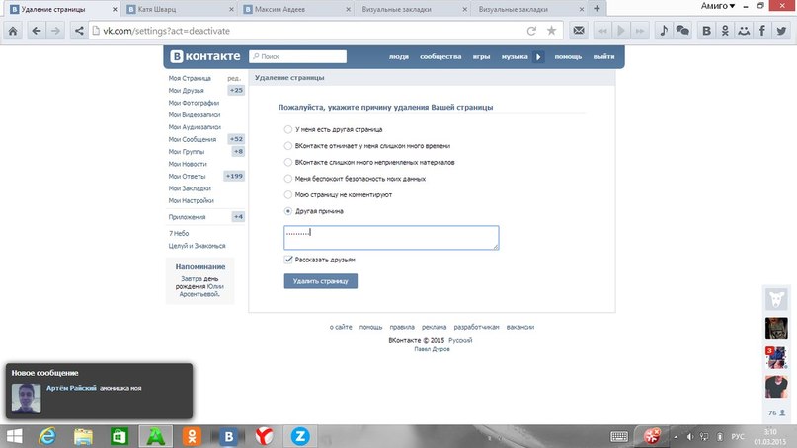The height and width of the screenshot is (448, 797).
Task: Click the forward arrow button
Action: pyautogui.click(x=55, y=31)
